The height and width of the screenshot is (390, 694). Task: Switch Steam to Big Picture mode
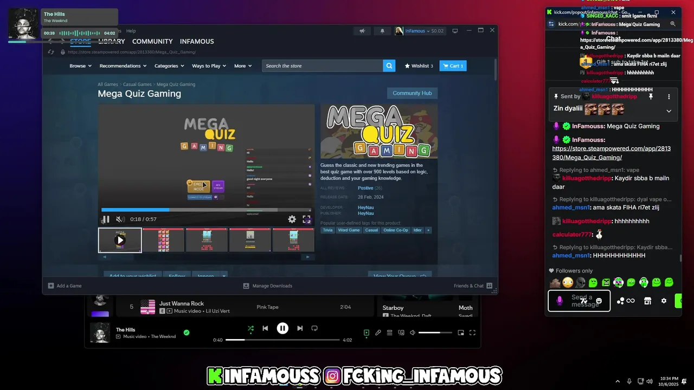455,31
